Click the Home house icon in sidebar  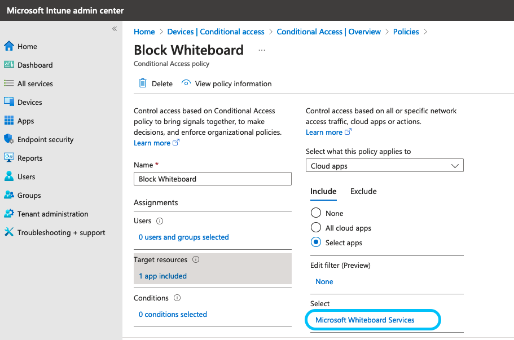(x=9, y=46)
